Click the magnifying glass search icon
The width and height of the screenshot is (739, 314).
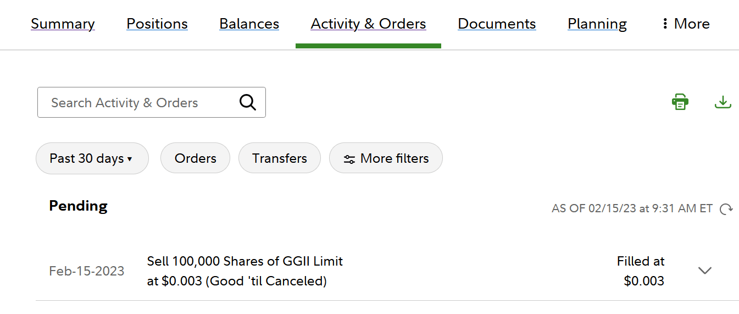pyautogui.click(x=248, y=102)
